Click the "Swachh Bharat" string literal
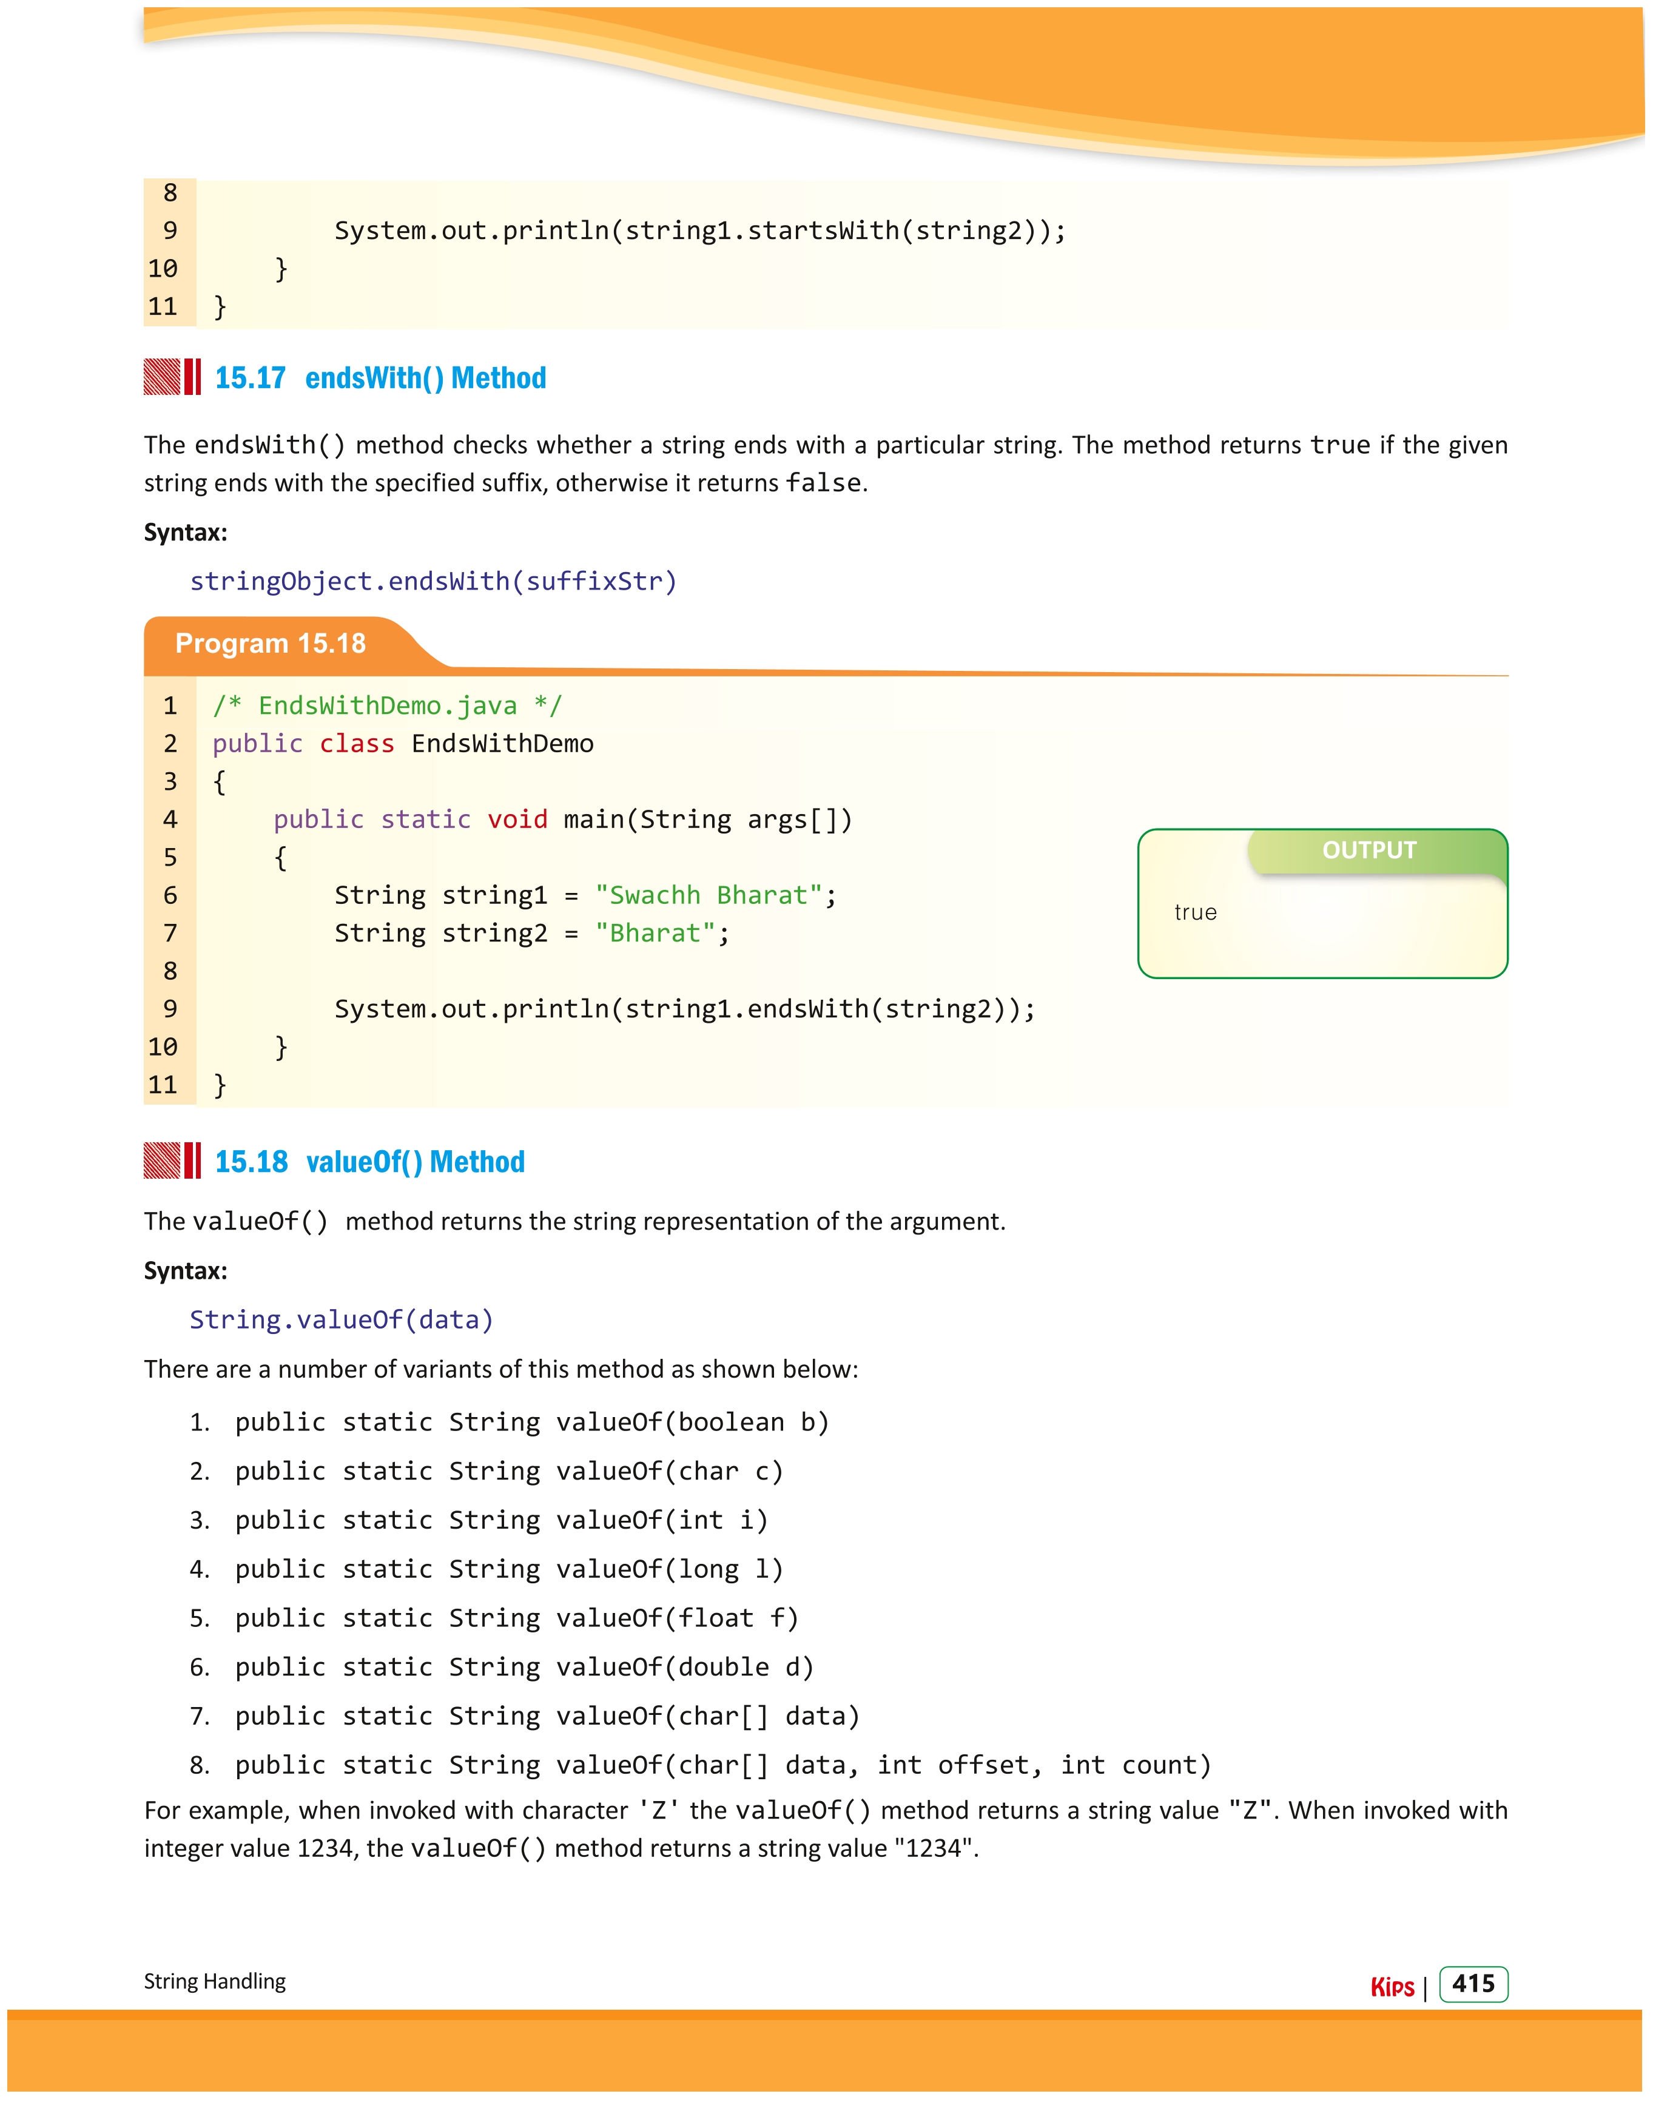The width and height of the screenshot is (1653, 2108). (x=709, y=895)
